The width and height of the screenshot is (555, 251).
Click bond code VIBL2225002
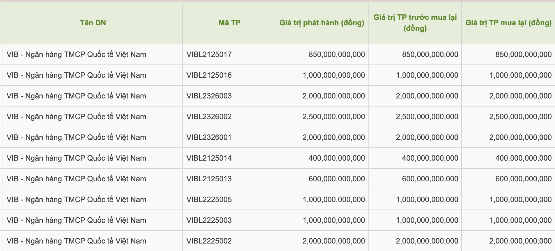coord(209,241)
